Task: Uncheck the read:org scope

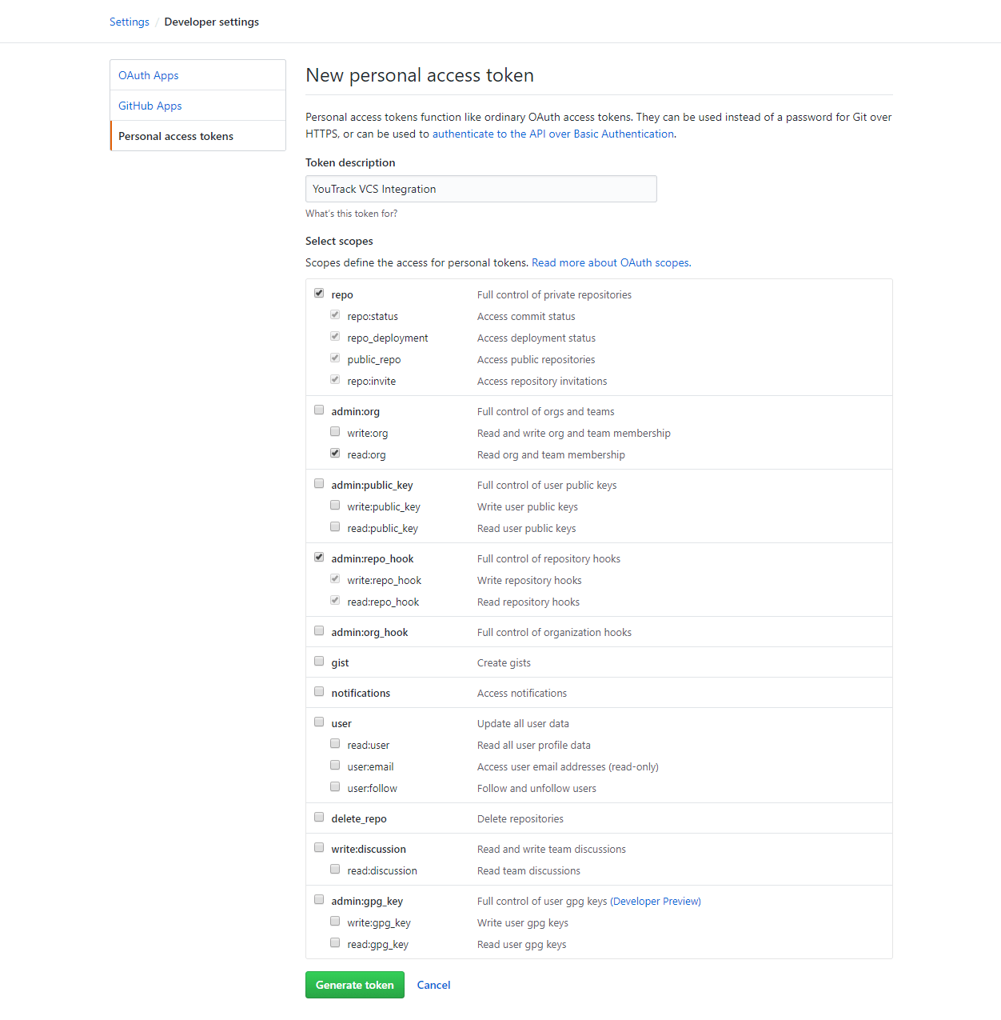Action: [335, 452]
